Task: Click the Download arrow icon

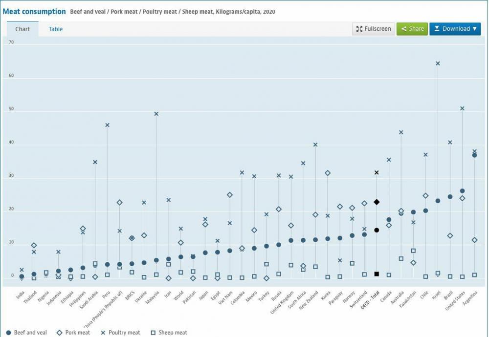Action: pyautogui.click(x=437, y=29)
